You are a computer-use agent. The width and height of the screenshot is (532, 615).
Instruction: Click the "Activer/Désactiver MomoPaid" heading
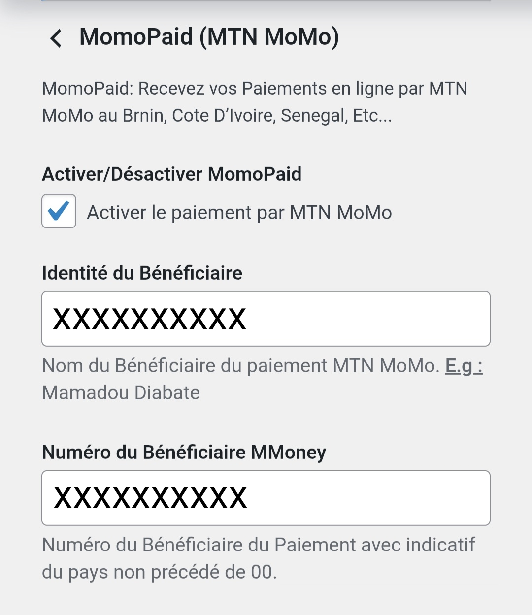[172, 174]
